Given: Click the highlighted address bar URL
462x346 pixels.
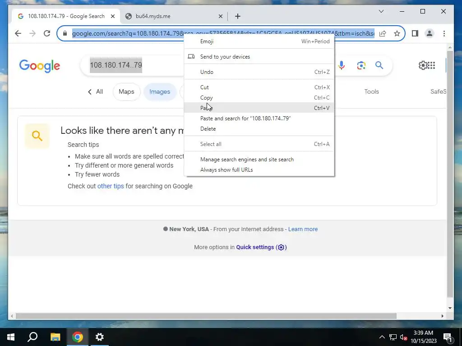Looking at the screenshot, I should click(x=223, y=33).
